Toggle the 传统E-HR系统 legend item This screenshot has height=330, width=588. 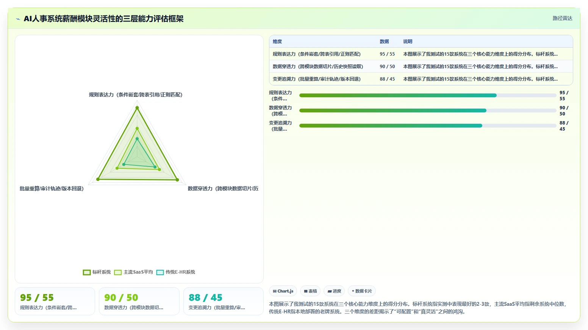click(x=176, y=272)
